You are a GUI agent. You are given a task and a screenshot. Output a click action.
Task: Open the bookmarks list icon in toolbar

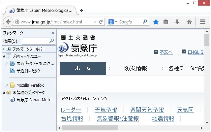pyautogui.click(x=166, y=22)
